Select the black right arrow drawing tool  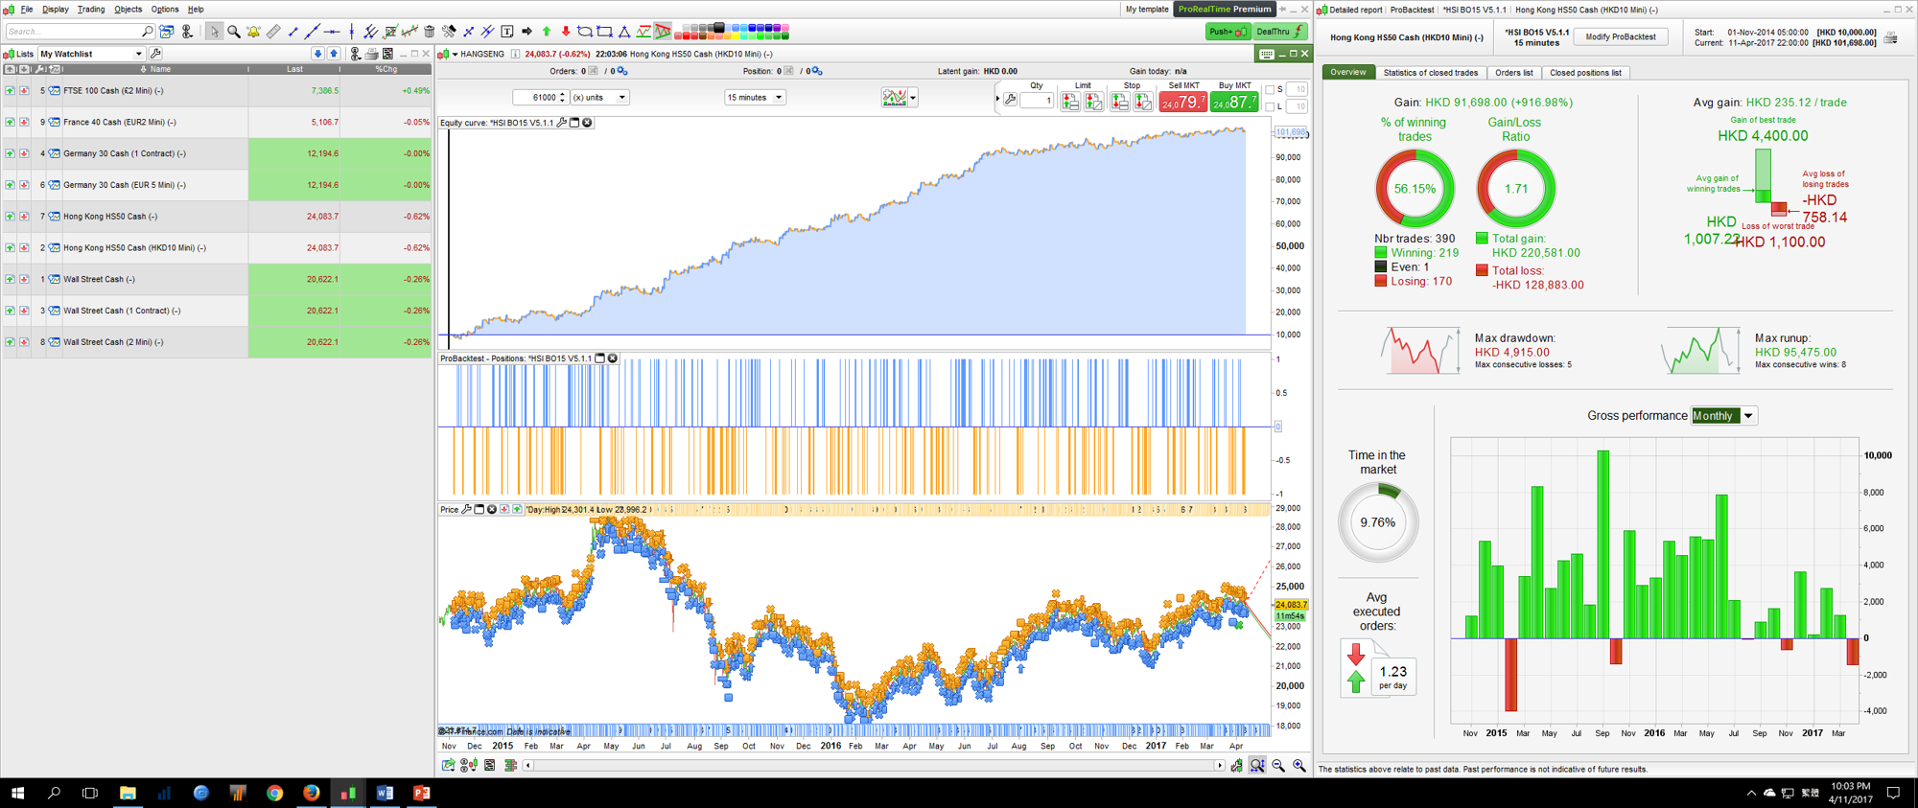526,32
